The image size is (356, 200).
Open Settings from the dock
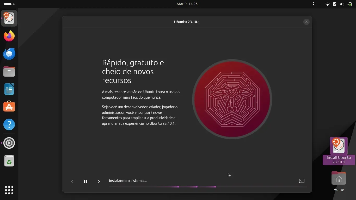pos(9,143)
